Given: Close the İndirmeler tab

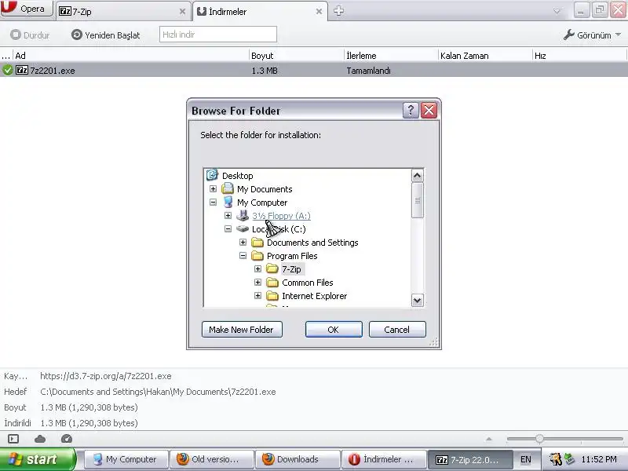Looking at the screenshot, I should tap(319, 12).
